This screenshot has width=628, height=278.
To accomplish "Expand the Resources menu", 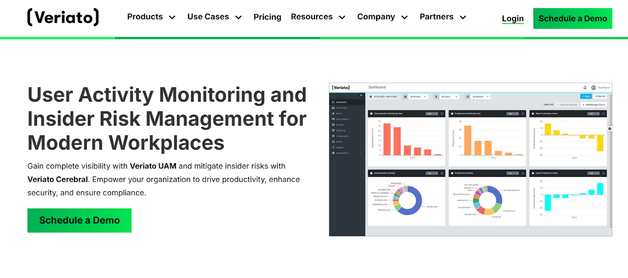I will [318, 17].
